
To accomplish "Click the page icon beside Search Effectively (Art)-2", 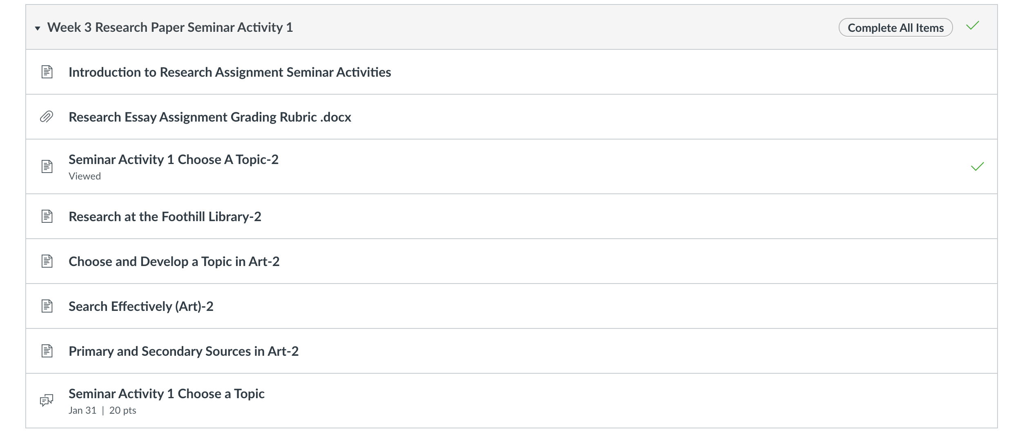I will [x=47, y=306].
